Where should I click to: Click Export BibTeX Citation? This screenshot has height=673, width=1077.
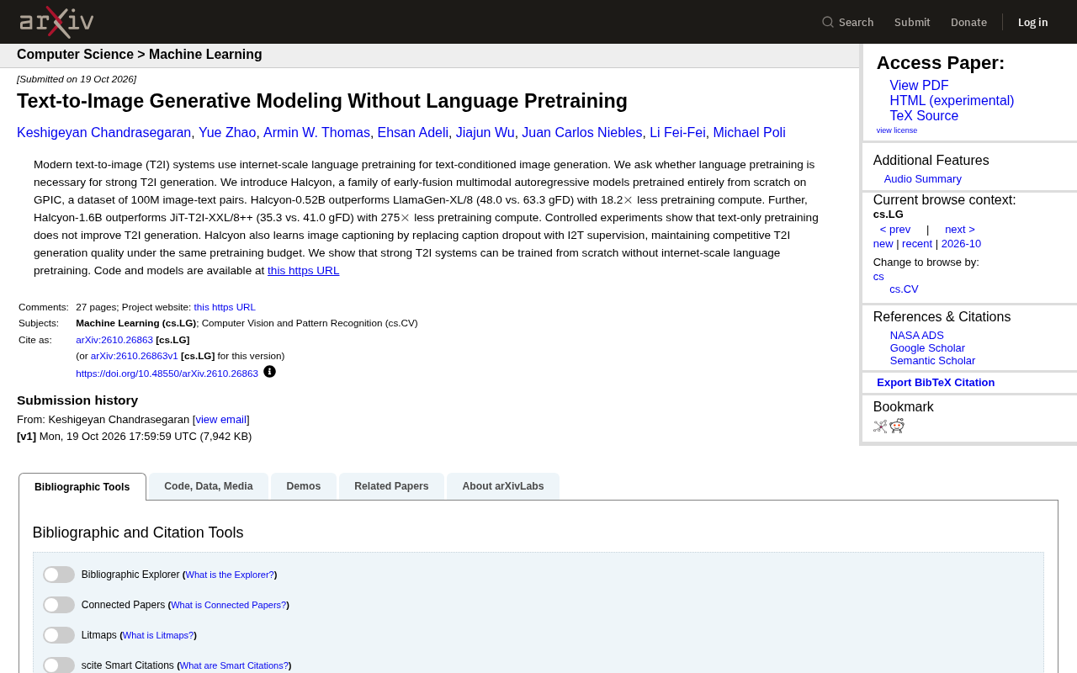click(936, 383)
